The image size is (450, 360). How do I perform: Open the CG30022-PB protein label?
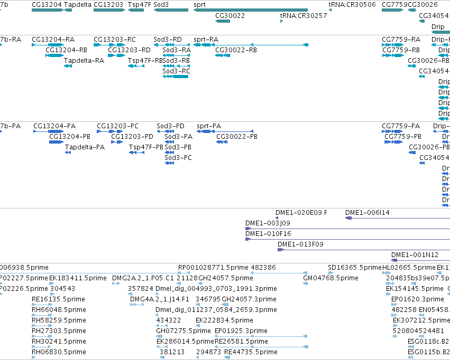point(237,137)
